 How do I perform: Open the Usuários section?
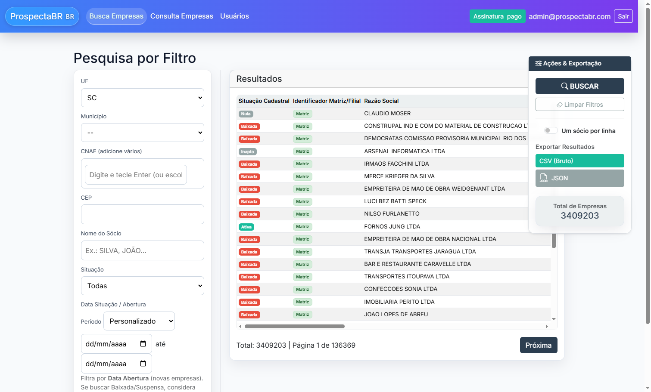(x=234, y=16)
